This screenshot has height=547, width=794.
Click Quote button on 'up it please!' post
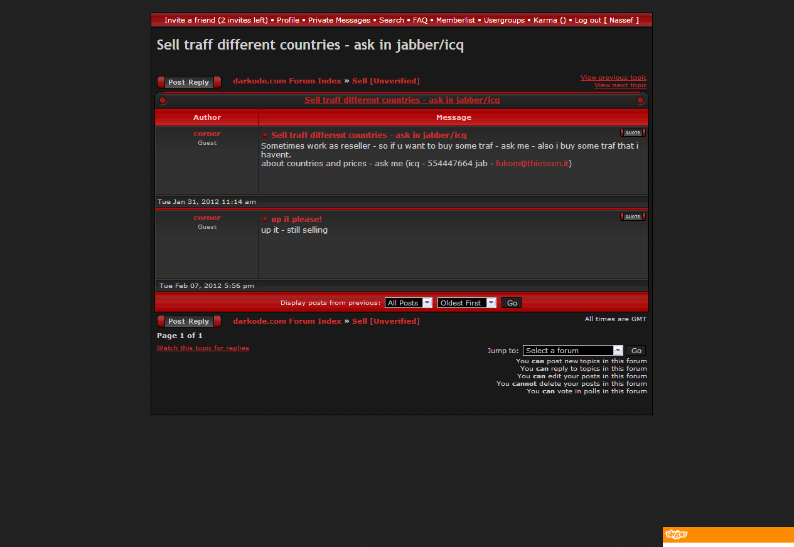[x=633, y=217]
